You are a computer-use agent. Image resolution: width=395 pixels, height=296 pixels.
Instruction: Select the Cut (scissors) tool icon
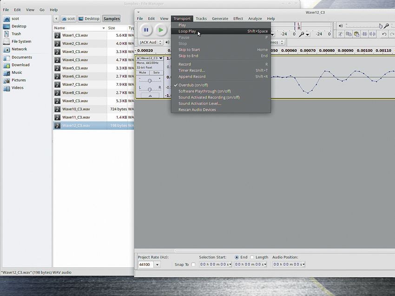pos(341,34)
